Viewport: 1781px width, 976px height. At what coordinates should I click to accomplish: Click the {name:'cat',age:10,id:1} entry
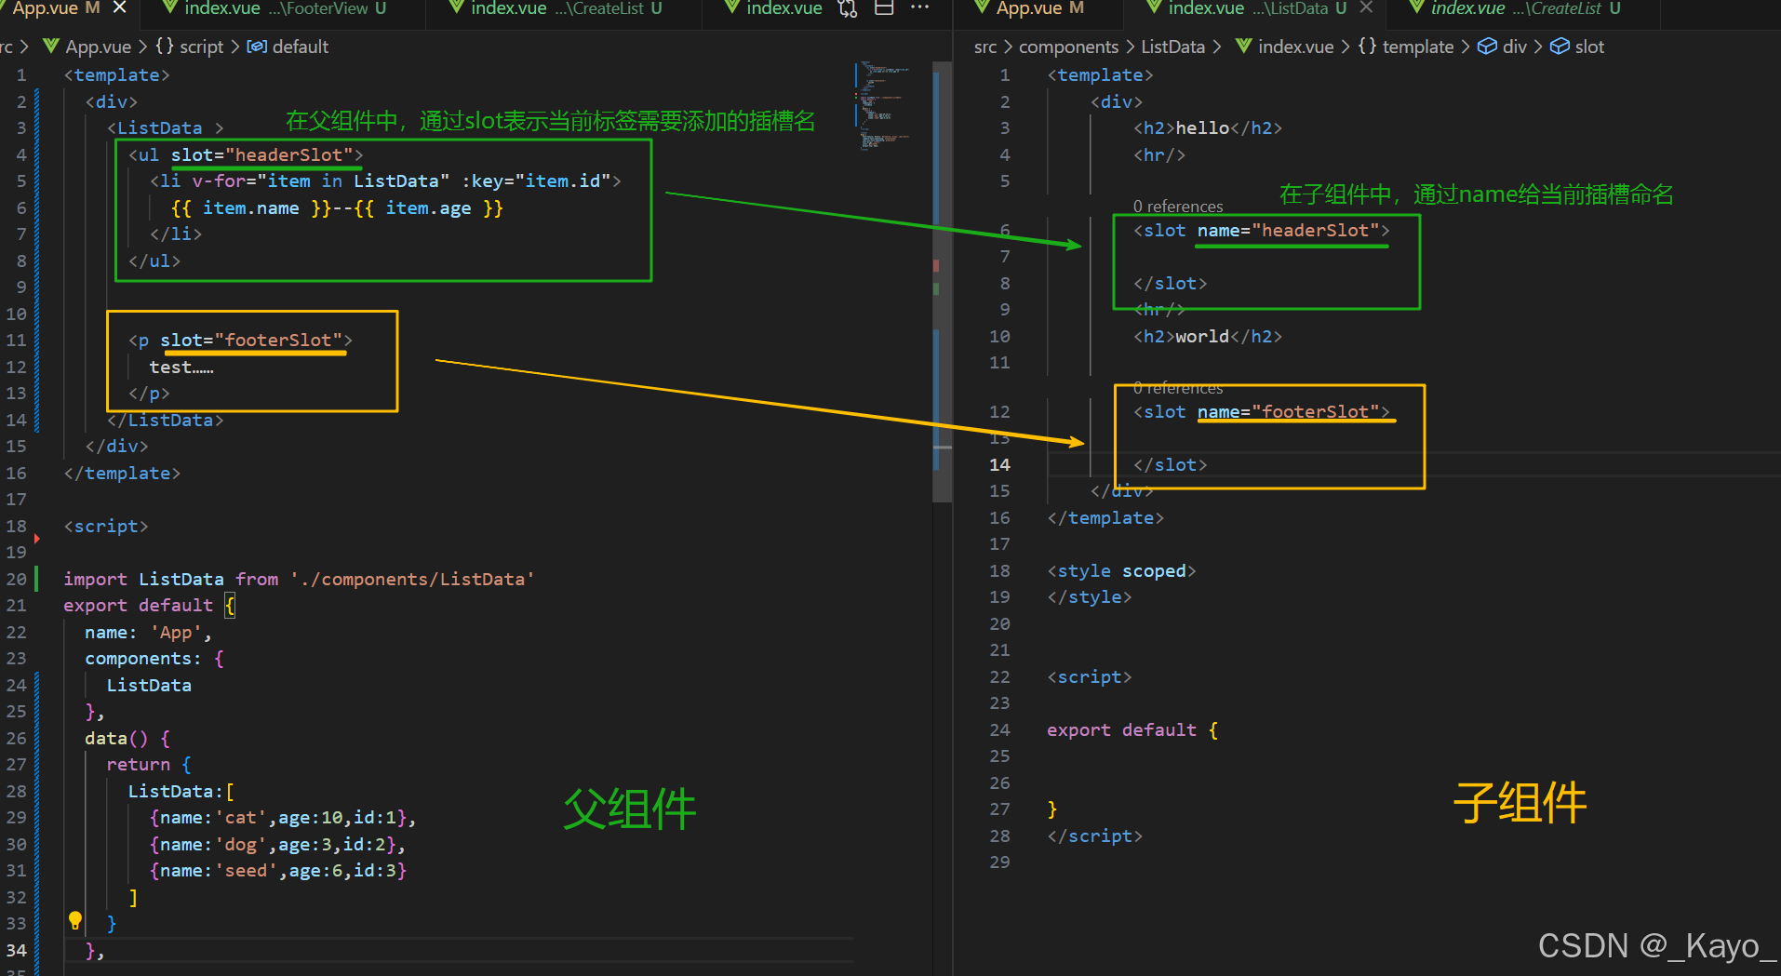[x=282, y=817]
